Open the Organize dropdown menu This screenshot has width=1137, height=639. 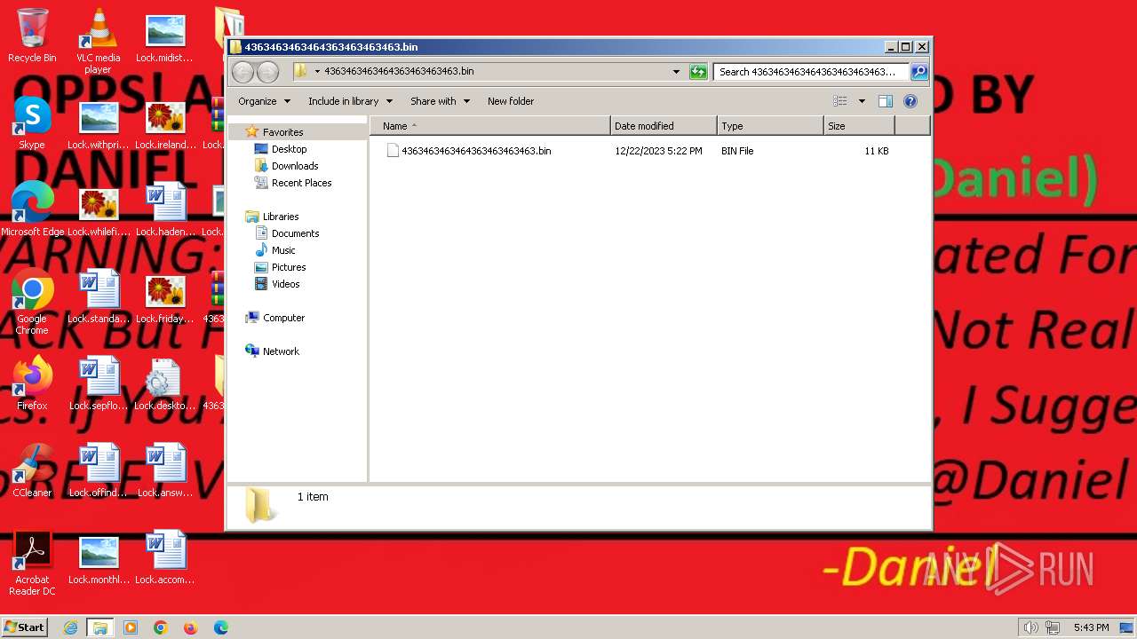coord(264,101)
